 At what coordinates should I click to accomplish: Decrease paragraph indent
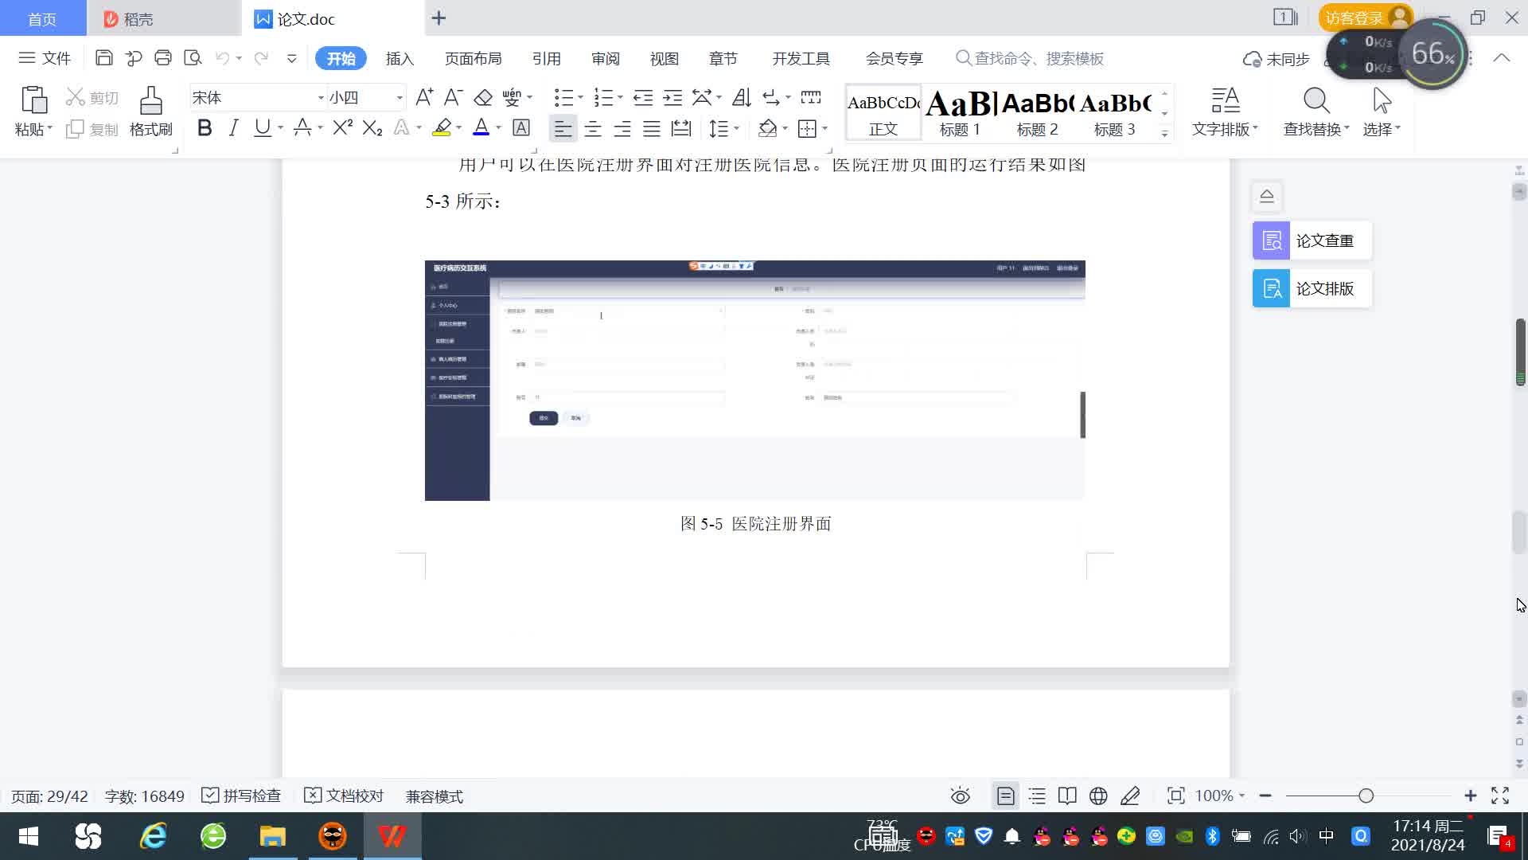[643, 97]
